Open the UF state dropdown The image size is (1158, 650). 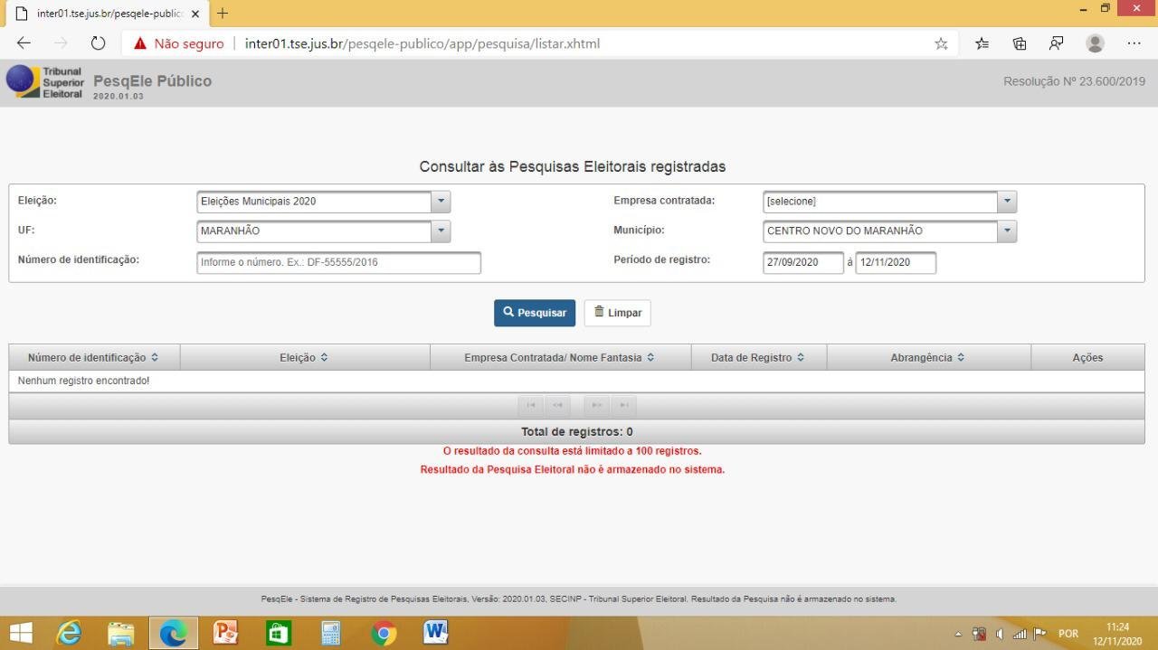[x=441, y=231]
